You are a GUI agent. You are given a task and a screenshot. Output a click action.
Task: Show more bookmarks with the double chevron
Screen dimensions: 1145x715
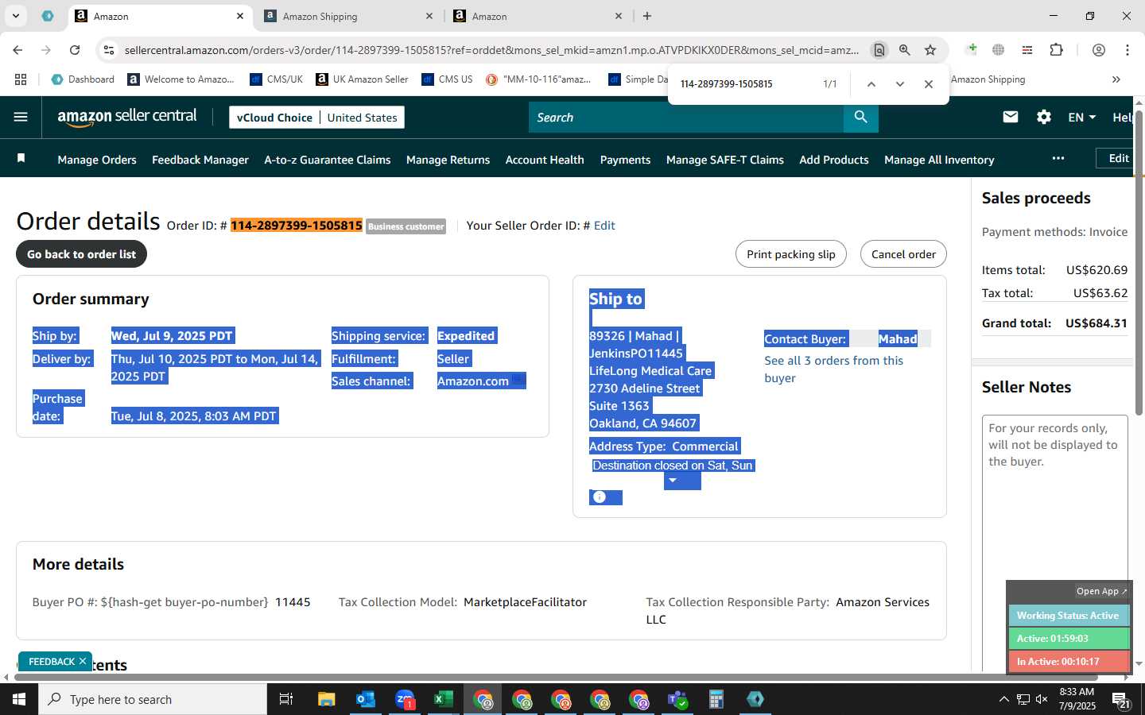pyautogui.click(x=1116, y=79)
